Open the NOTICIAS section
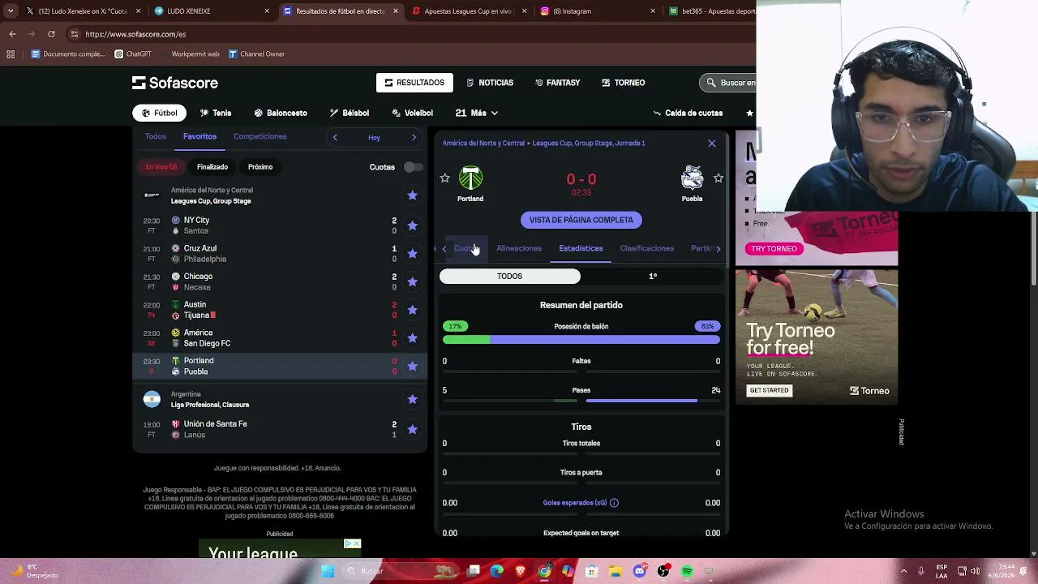Viewport: 1038px width, 584px height. pyautogui.click(x=490, y=83)
